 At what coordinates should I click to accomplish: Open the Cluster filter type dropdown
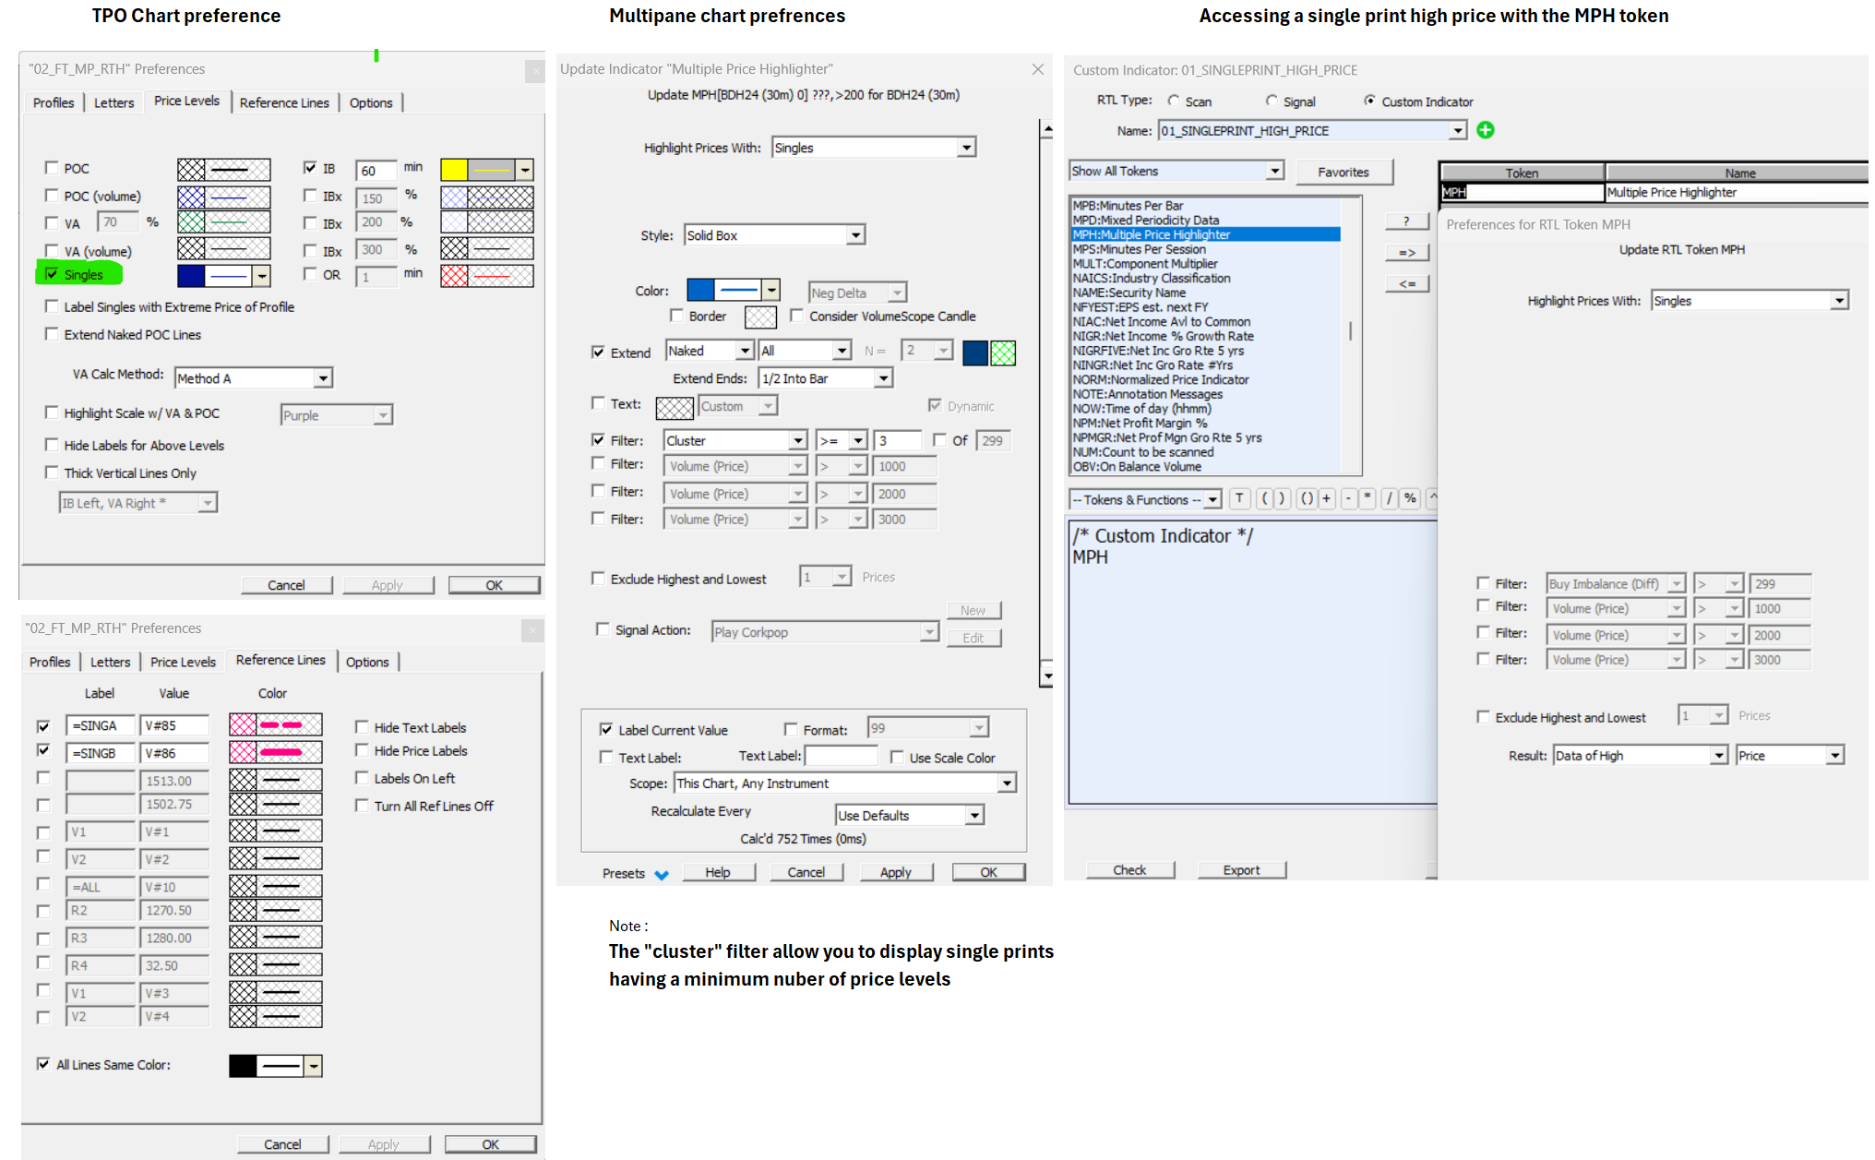click(x=734, y=441)
